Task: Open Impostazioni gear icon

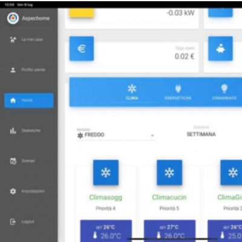Action: 13,191
